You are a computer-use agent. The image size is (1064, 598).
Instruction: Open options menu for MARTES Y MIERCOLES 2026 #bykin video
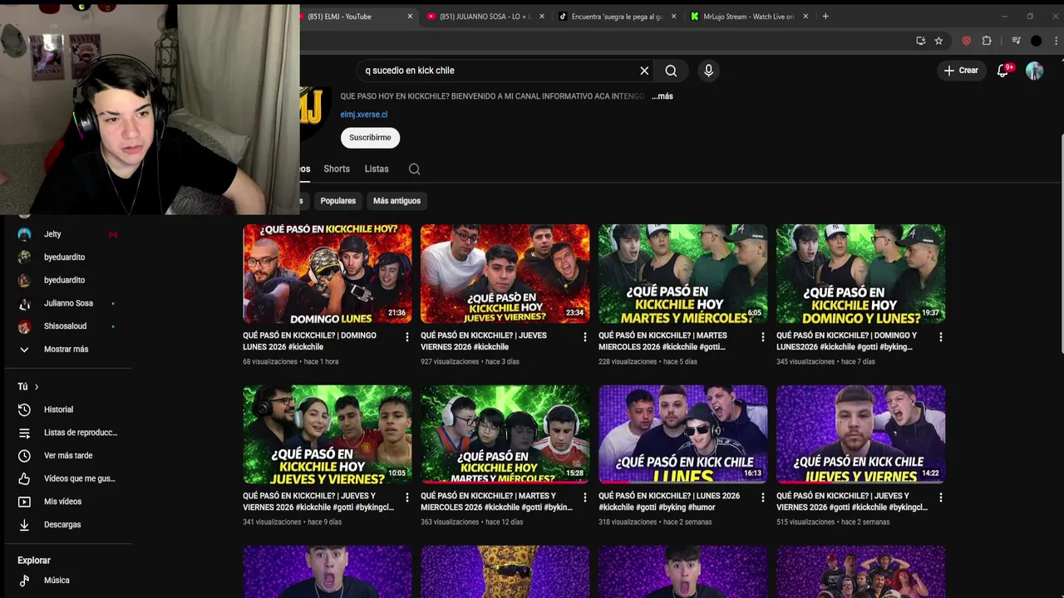pos(584,498)
